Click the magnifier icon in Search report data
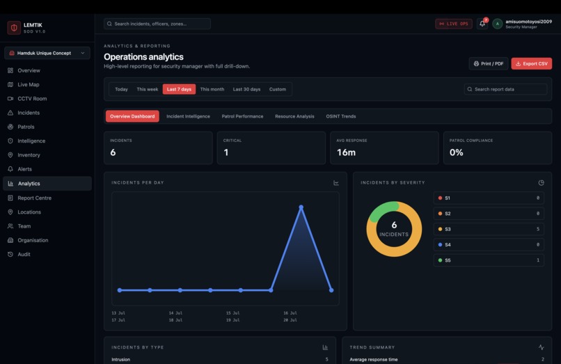Screen dimensions: 561x364 tap(470, 89)
